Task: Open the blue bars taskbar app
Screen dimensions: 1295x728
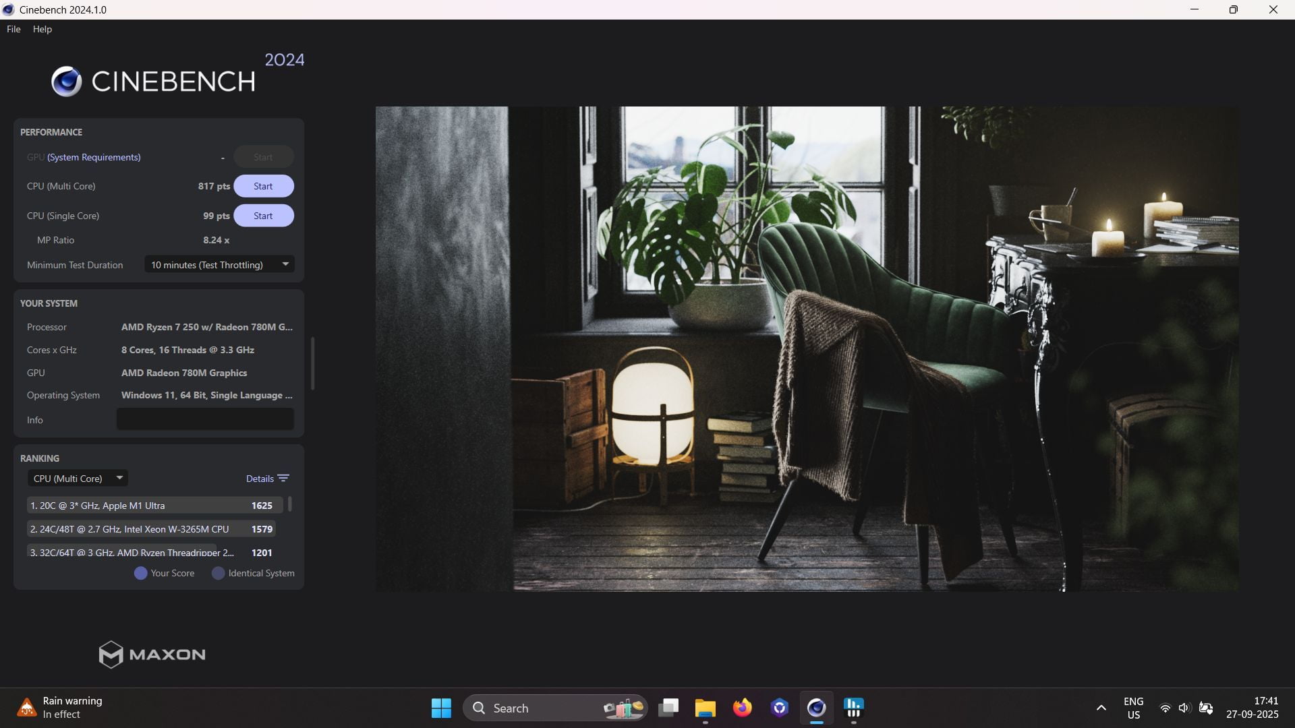Action: point(854,708)
